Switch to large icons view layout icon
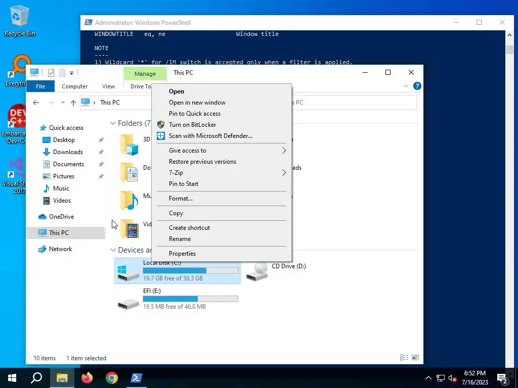The image size is (518, 388). click(x=416, y=358)
